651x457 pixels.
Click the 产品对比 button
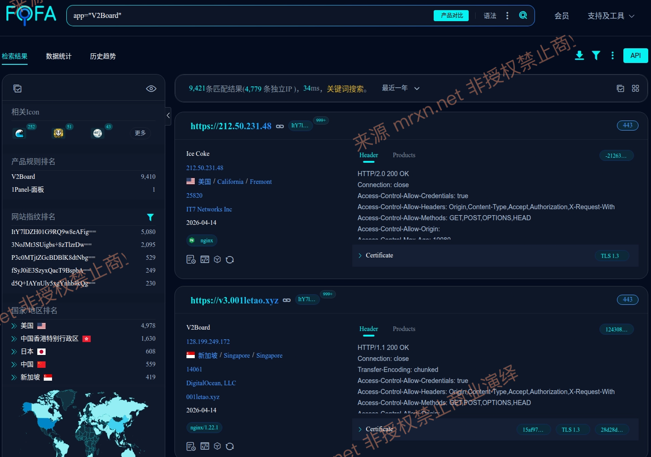(451, 16)
